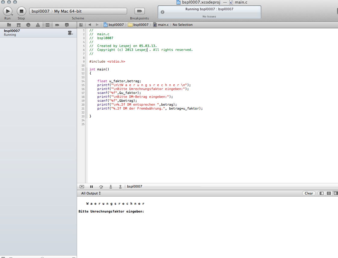Click main.c in the jump bar
Screen dimensions: 338x258
coord(163,25)
